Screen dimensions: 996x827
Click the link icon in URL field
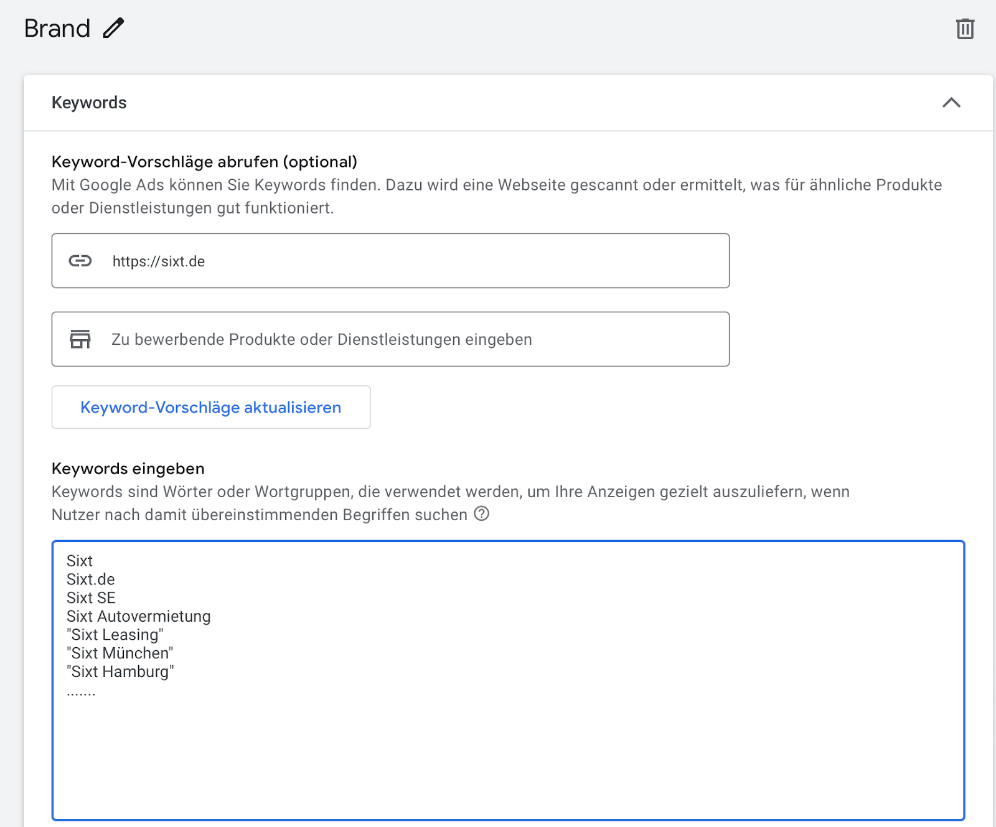[80, 261]
